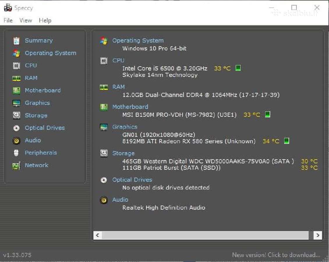The width and height of the screenshot is (329, 262).
Task: Click the Motherboard icon in summary panel
Action: pyautogui.click(x=104, y=107)
